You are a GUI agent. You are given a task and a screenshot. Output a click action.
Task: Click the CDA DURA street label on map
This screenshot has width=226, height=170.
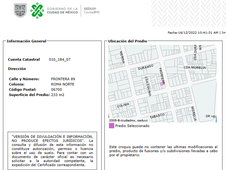point(195,52)
